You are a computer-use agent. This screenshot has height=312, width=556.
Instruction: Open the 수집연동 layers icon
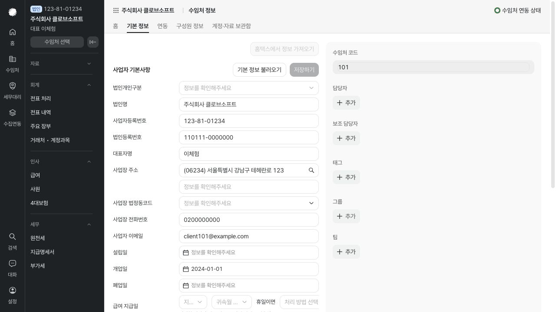tap(12, 117)
